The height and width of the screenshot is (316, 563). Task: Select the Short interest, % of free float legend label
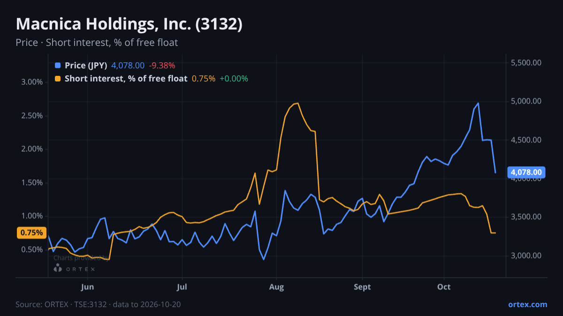tap(126, 79)
